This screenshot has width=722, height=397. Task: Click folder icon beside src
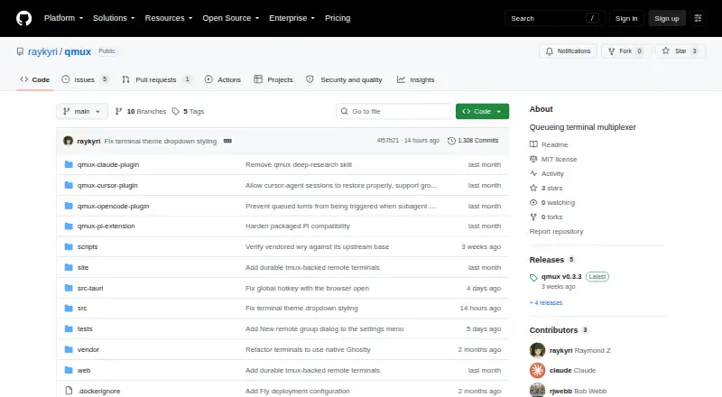point(69,308)
